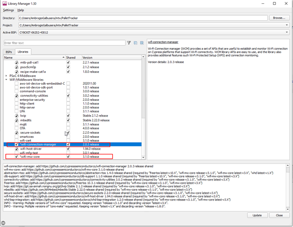293x227 pixels.
Task: Select the Libraries tab
Action: [23, 52]
